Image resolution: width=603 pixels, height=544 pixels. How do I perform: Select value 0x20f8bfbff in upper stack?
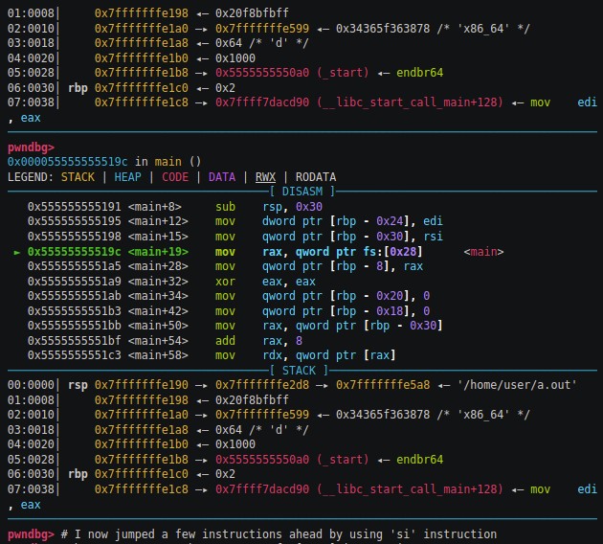pos(252,13)
